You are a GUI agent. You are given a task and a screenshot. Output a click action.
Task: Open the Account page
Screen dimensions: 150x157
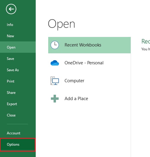tap(18, 133)
